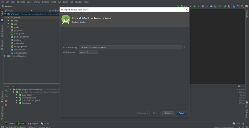Click the Next button in dialog
The width and height of the screenshot is (249, 128).
[155, 113]
